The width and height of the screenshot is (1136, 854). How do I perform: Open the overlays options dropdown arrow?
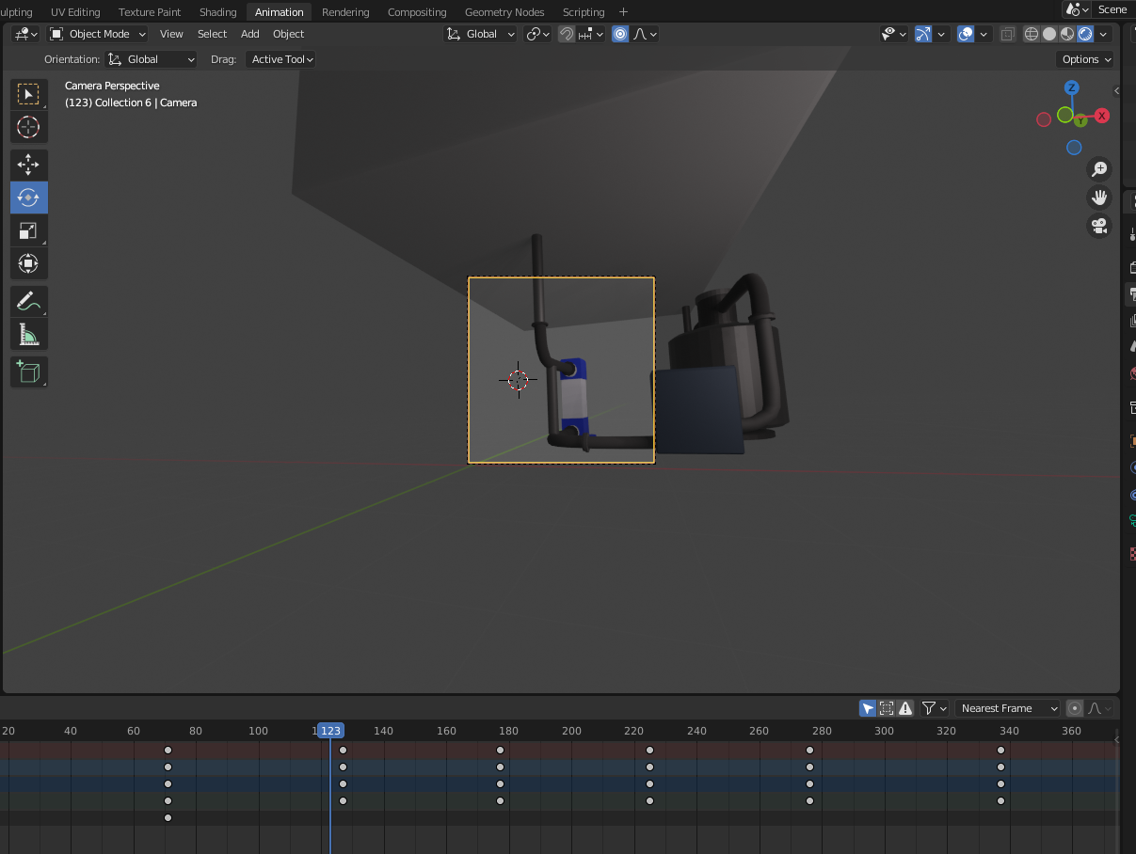984,34
